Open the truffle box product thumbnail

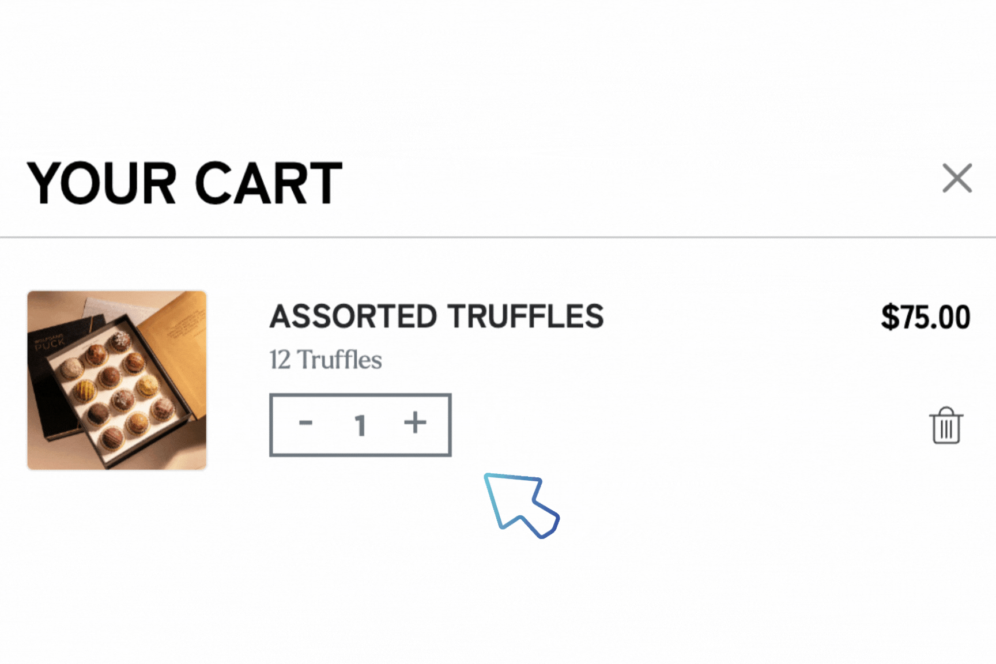[x=117, y=380]
